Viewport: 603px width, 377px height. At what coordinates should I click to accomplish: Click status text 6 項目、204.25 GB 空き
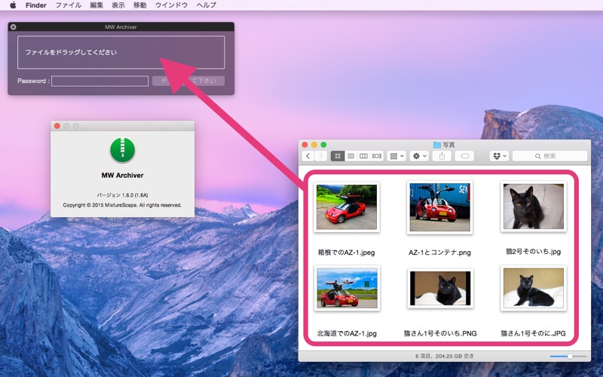click(444, 356)
